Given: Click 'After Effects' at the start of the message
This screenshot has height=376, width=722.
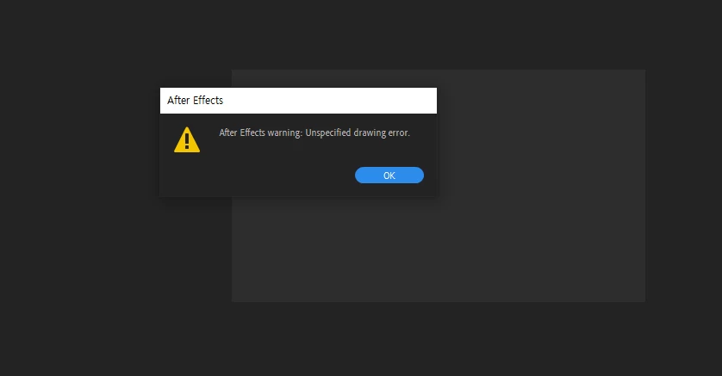Looking at the screenshot, I should click(242, 133).
